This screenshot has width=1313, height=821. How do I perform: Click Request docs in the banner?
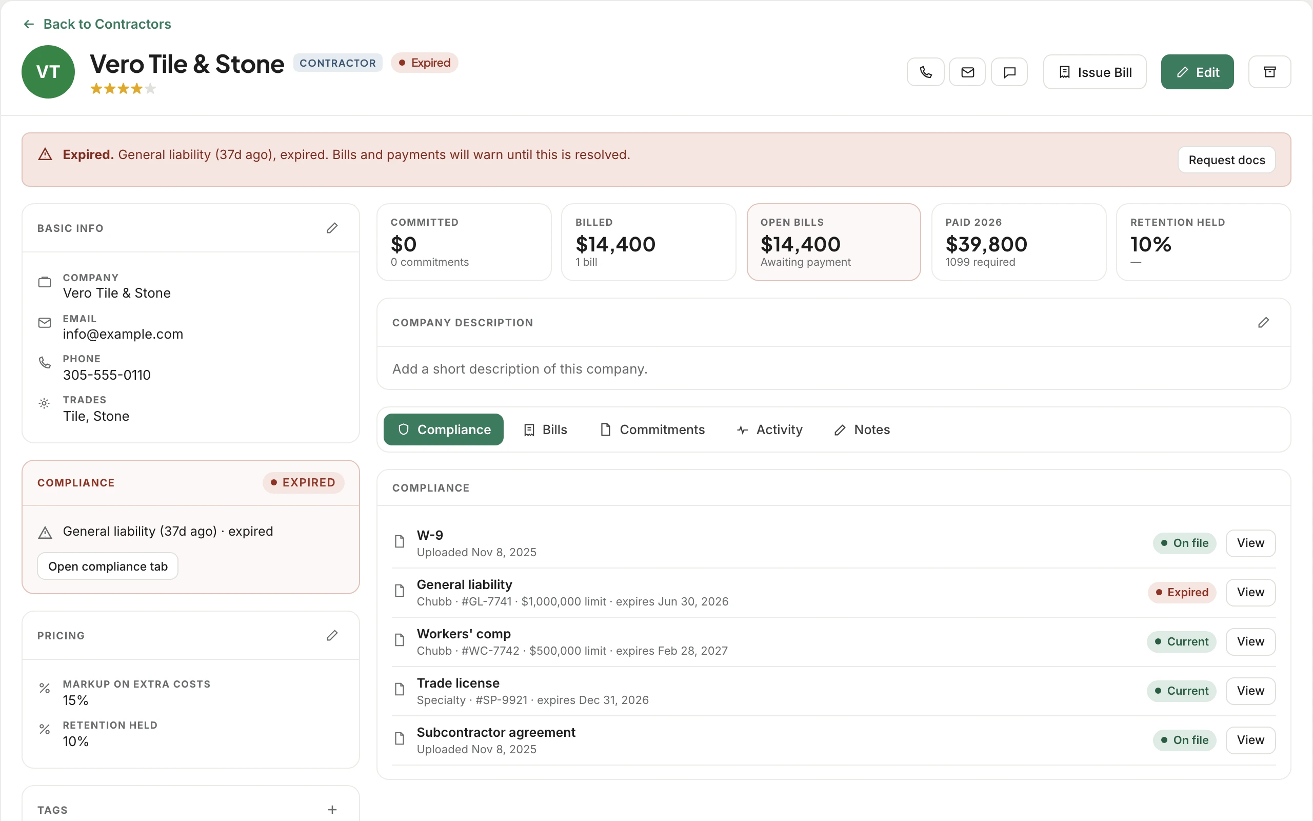tap(1226, 160)
